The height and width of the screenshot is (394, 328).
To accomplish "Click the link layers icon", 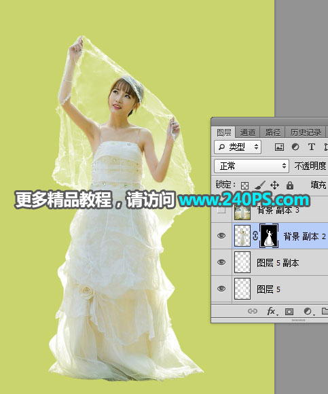I will (253, 311).
